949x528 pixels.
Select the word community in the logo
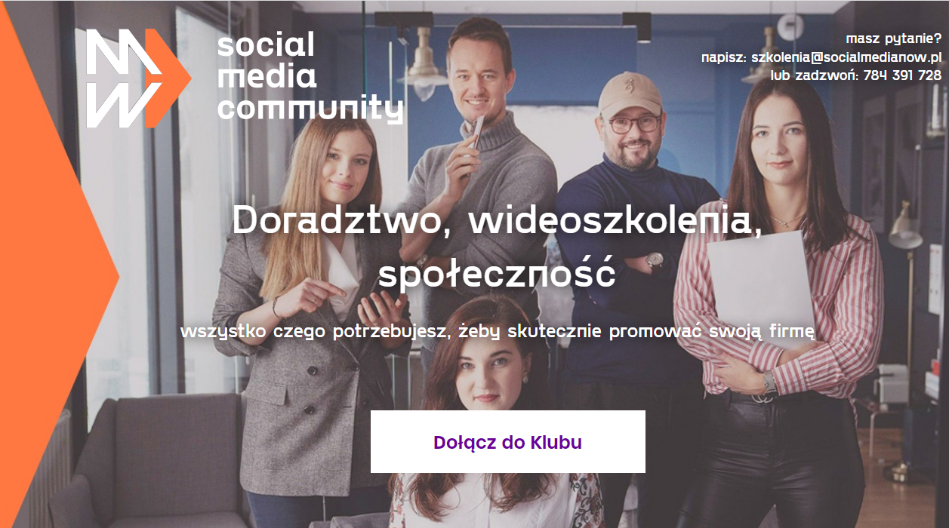pyautogui.click(x=310, y=109)
